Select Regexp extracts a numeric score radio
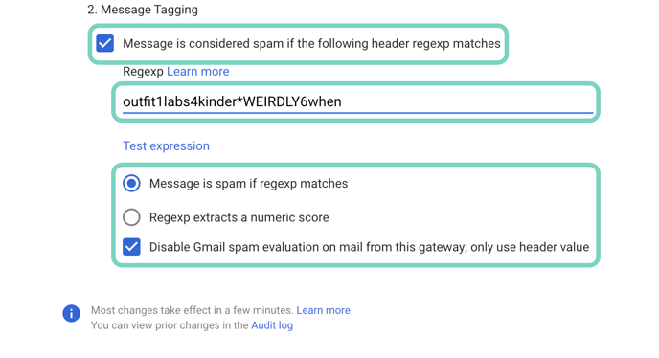This screenshot has width=659, height=358. [131, 217]
